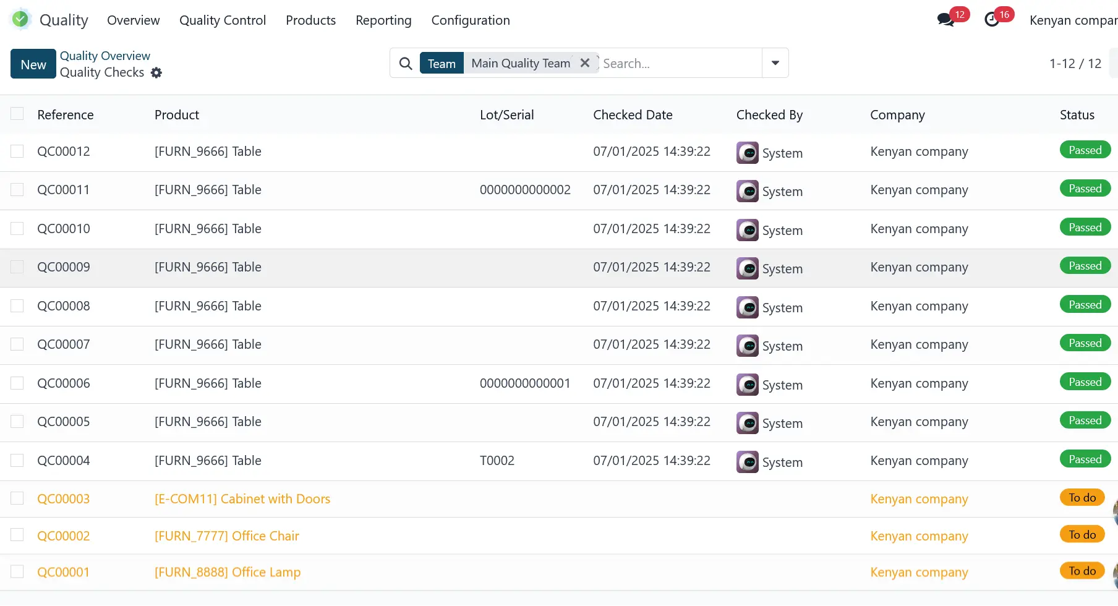Remove the Main Quality Team filter

coord(585,63)
